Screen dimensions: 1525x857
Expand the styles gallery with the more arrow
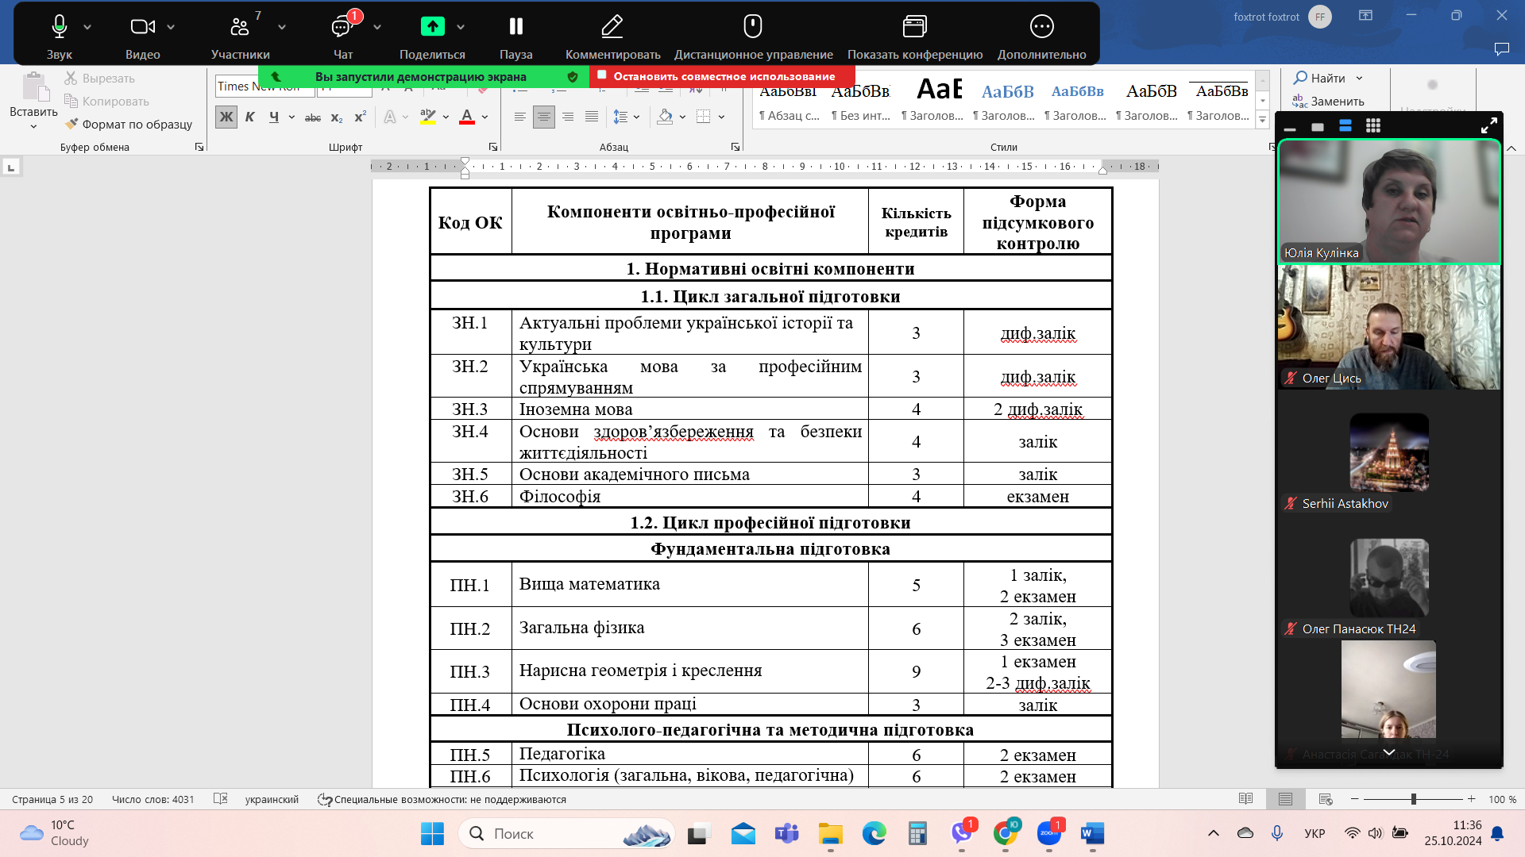1262,120
